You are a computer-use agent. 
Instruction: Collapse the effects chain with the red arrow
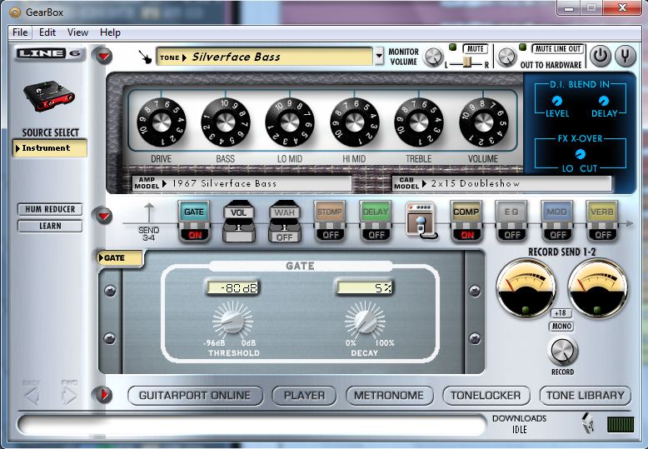coord(104,216)
